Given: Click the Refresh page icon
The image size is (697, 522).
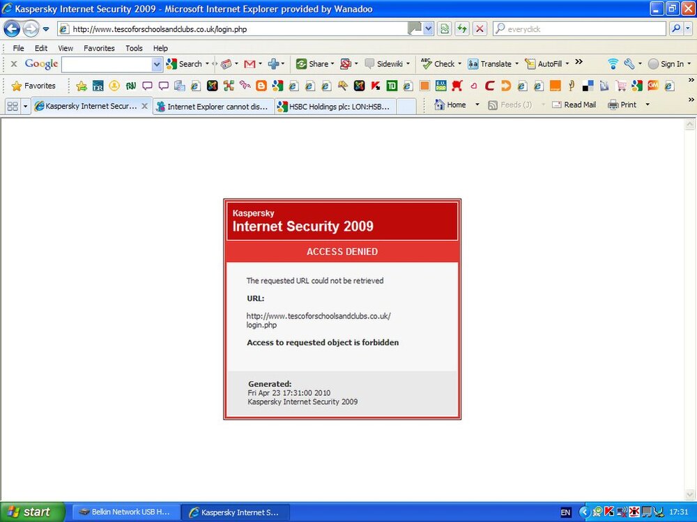Looking at the screenshot, I should tap(462, 29).
